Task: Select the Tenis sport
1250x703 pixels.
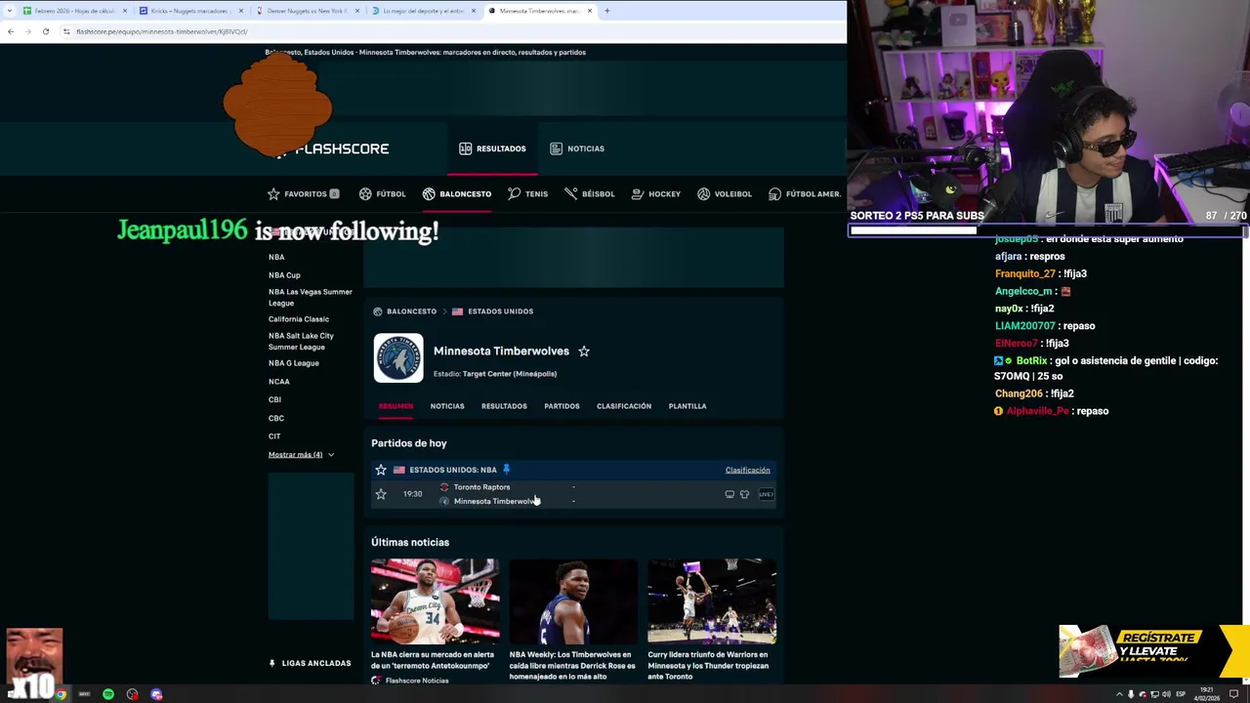Action: point(528,193)
